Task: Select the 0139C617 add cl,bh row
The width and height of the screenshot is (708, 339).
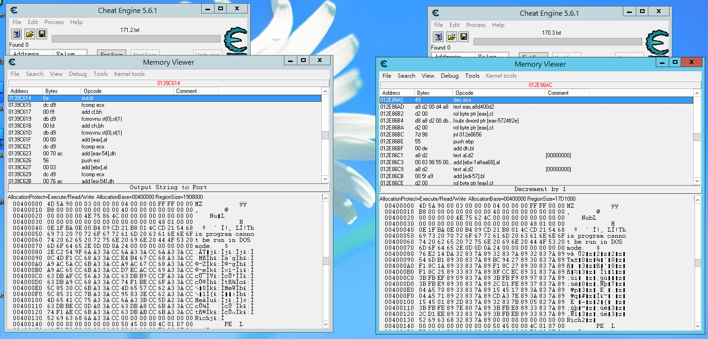Action: point(165,112)
